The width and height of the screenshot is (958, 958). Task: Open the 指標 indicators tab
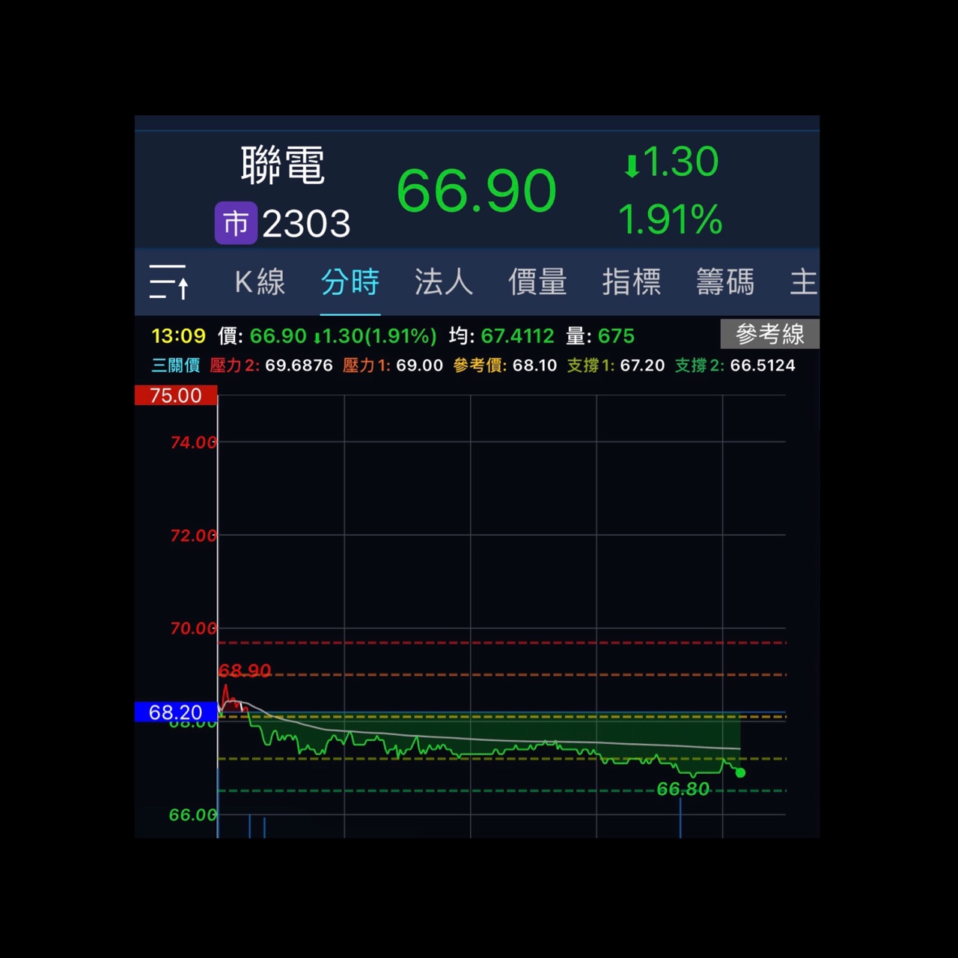coord(632,282)
